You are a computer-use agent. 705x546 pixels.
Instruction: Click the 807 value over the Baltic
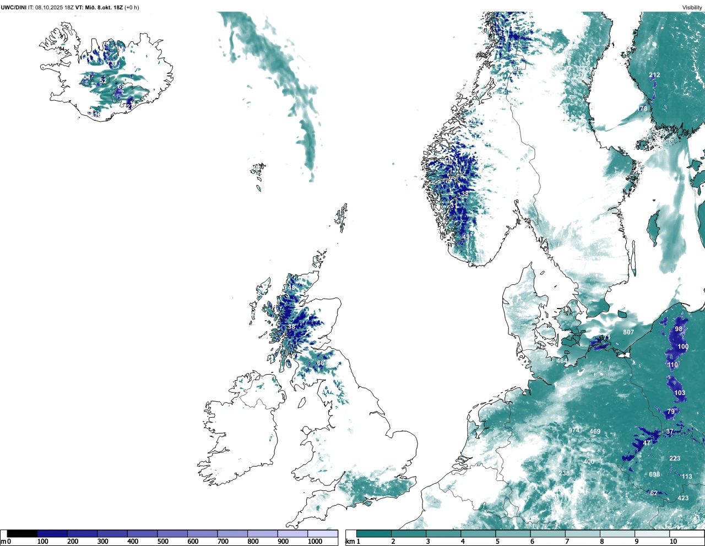pos(628,332)
